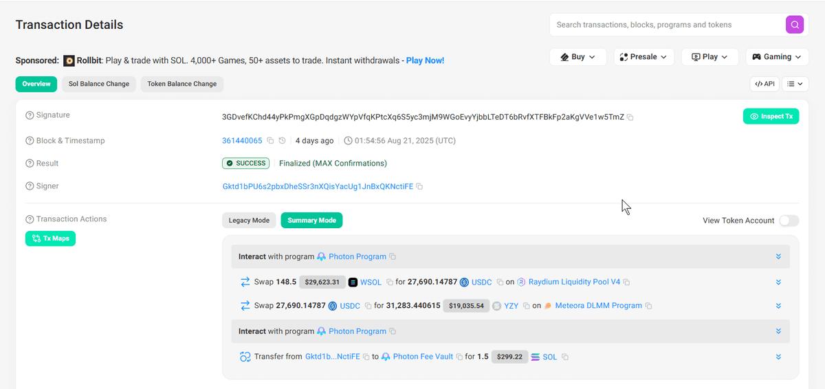
Task: Open the Token Balance Change tab
Action: pos(181,84)
